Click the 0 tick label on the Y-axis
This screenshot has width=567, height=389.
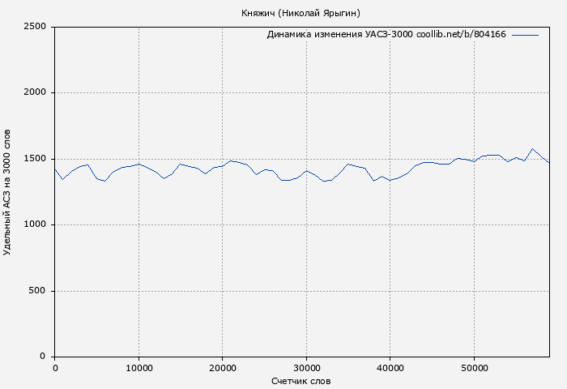coord(42,357)
